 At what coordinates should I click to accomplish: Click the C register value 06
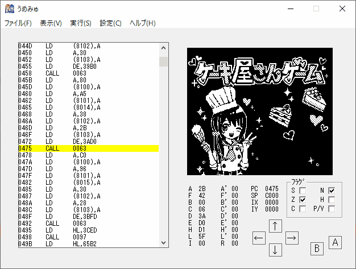pyautogui.click(x=202, y=209)
